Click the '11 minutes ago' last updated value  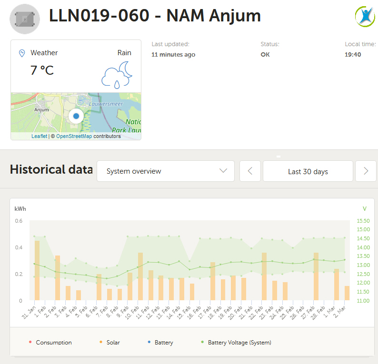pyautogui.click(x=173, y=54)
